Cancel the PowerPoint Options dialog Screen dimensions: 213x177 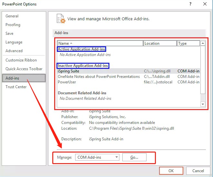[x=198, y=171]
